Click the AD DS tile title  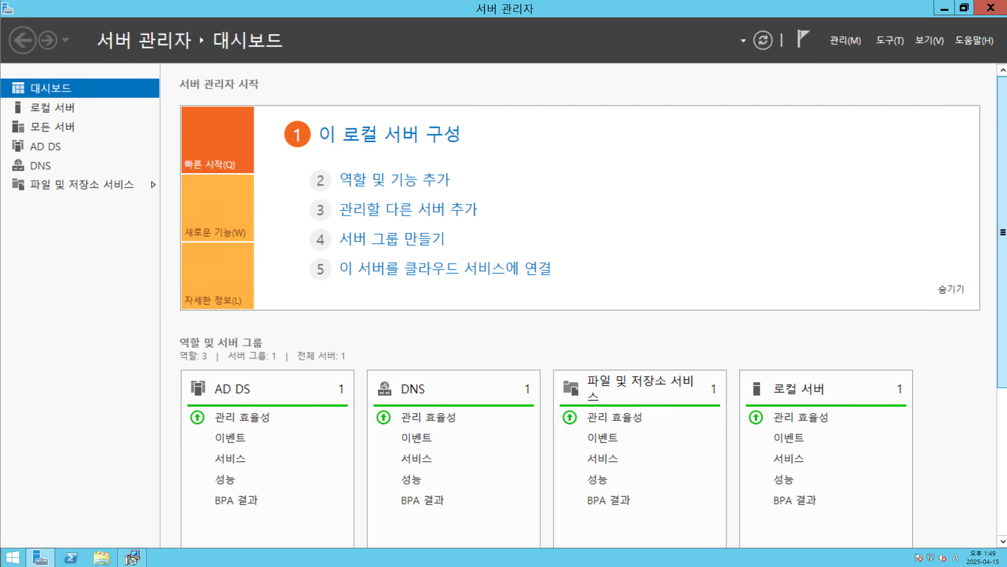click(232, 389)
